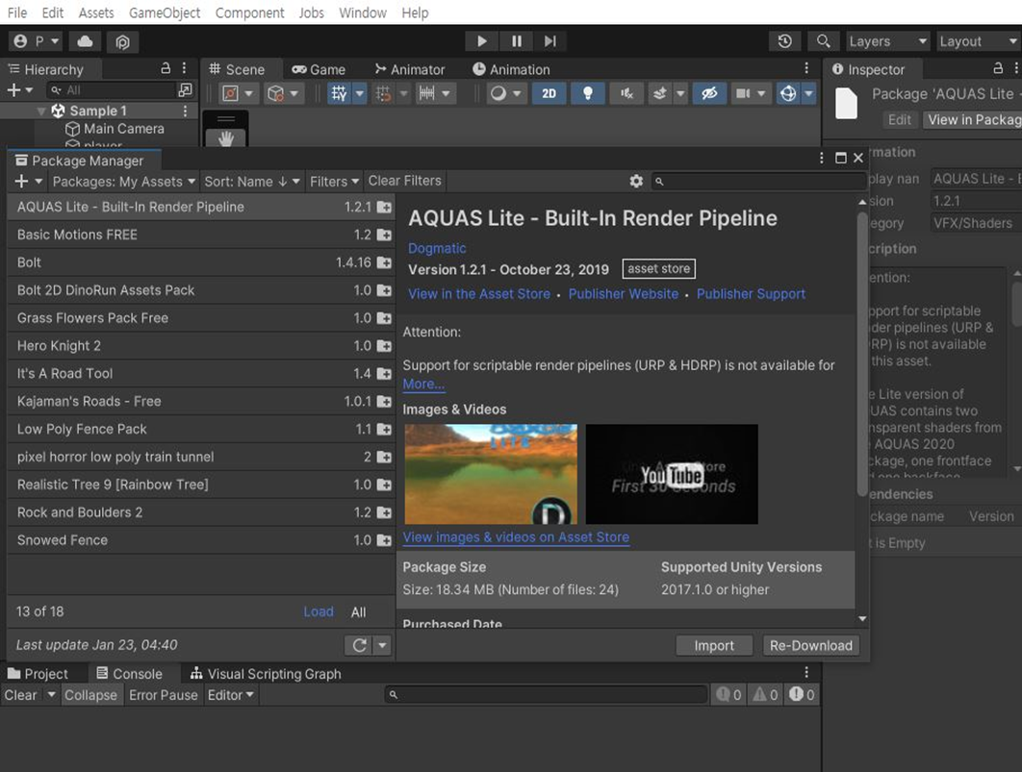This screenshot has width=1022, height=772.
Task: Open the Filters dropdown
Action: (x=334, y=181)
